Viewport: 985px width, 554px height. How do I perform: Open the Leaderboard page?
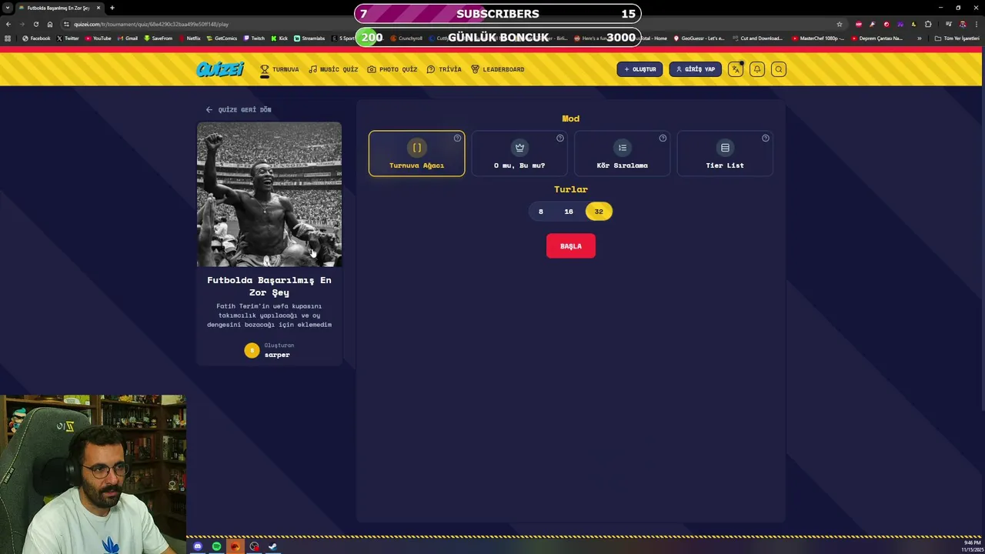[497, 69]
